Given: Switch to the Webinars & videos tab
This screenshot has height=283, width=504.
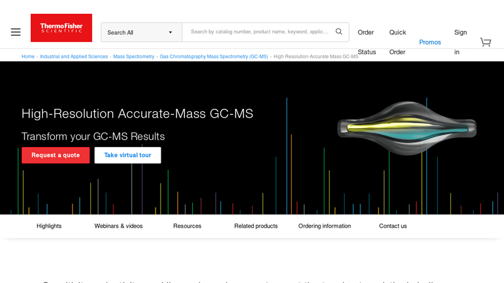Looking at the screenshot, I should [118, 226].
